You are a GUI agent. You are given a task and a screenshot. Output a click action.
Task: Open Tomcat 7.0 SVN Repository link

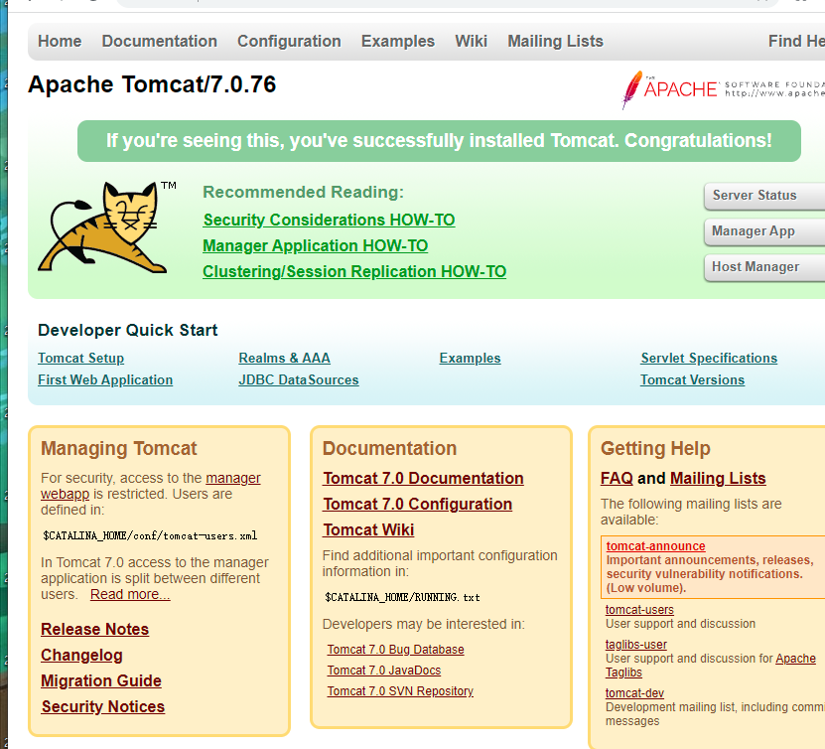coord(400,691)
